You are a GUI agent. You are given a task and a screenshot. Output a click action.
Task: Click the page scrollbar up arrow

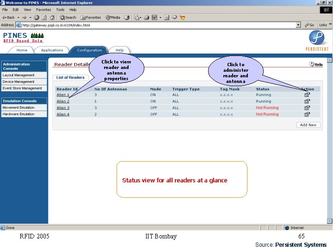(329, 60)
